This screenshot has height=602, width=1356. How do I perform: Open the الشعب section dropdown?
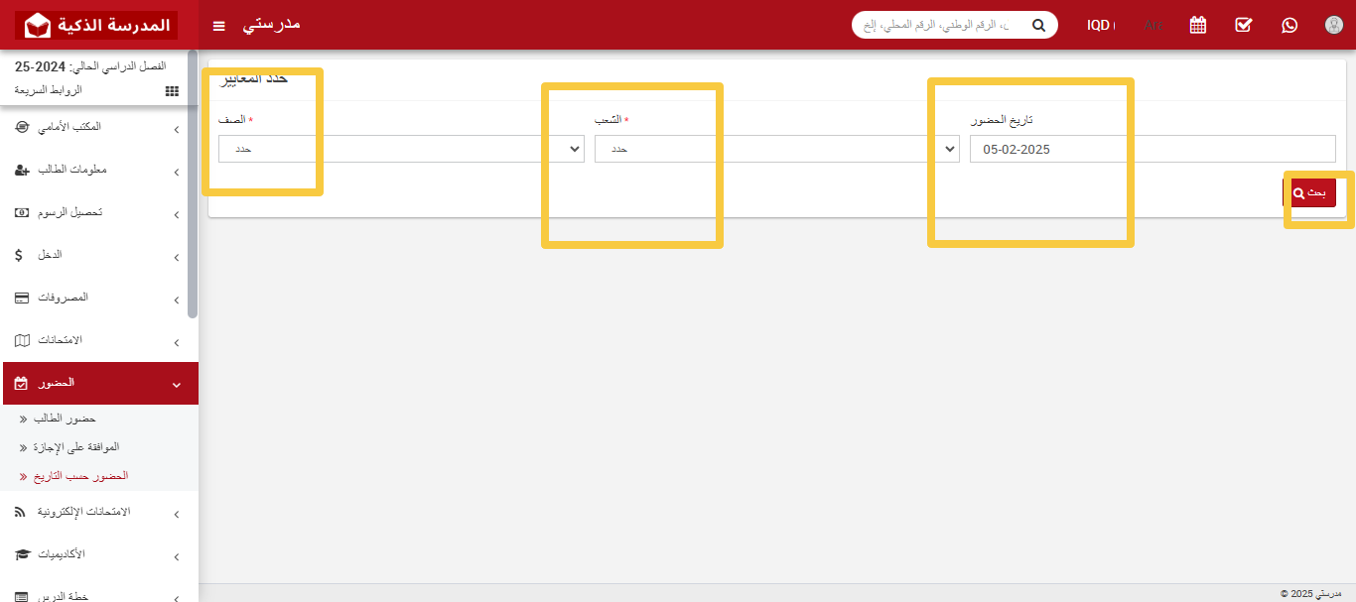point(776,149)
